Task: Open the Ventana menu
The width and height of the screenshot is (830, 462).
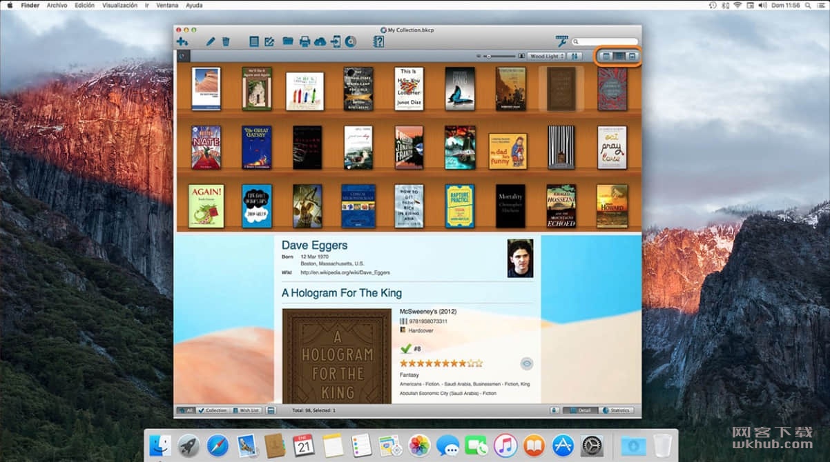Action: click(167, 5)
